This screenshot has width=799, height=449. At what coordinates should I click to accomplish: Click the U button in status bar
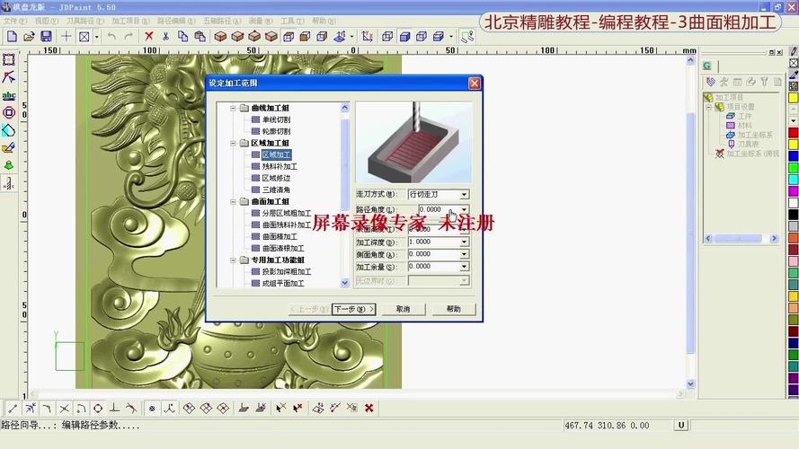680,425
